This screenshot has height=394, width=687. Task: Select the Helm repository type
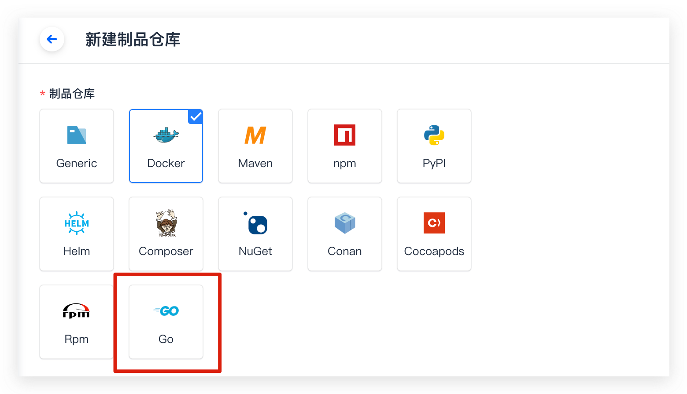point(77,234)
